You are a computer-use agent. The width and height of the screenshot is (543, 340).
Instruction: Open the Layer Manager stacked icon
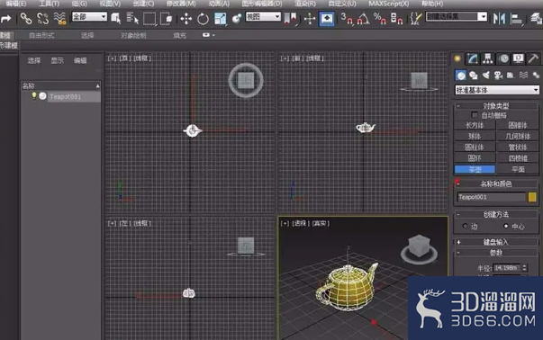(x=536, y=19)
